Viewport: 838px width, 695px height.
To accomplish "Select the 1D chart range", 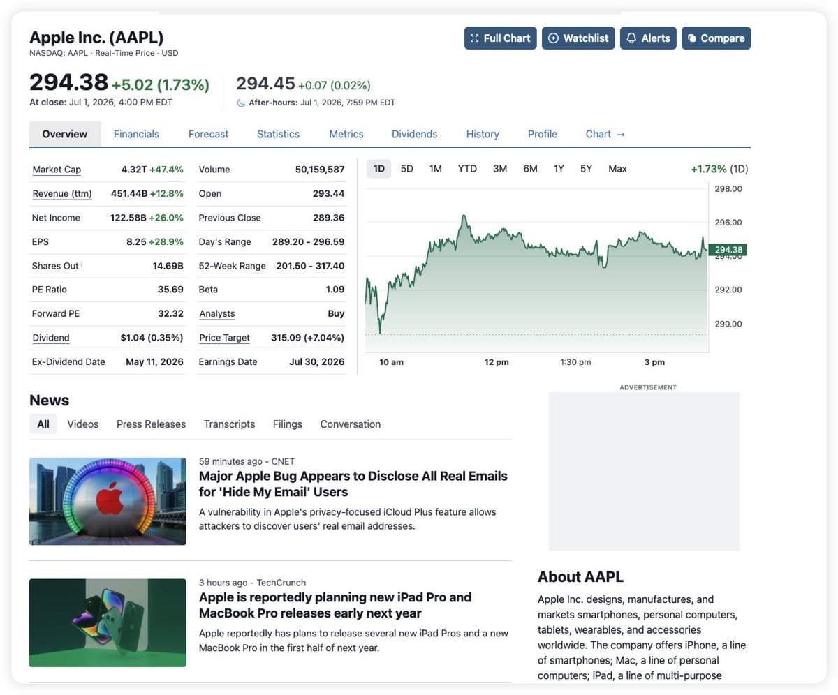I will [378, 169].
